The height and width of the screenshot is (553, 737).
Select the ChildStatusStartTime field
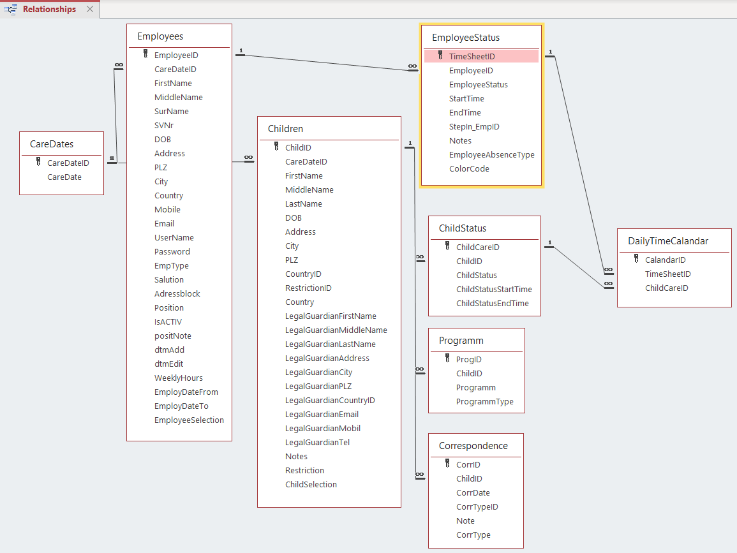[494, 290]
